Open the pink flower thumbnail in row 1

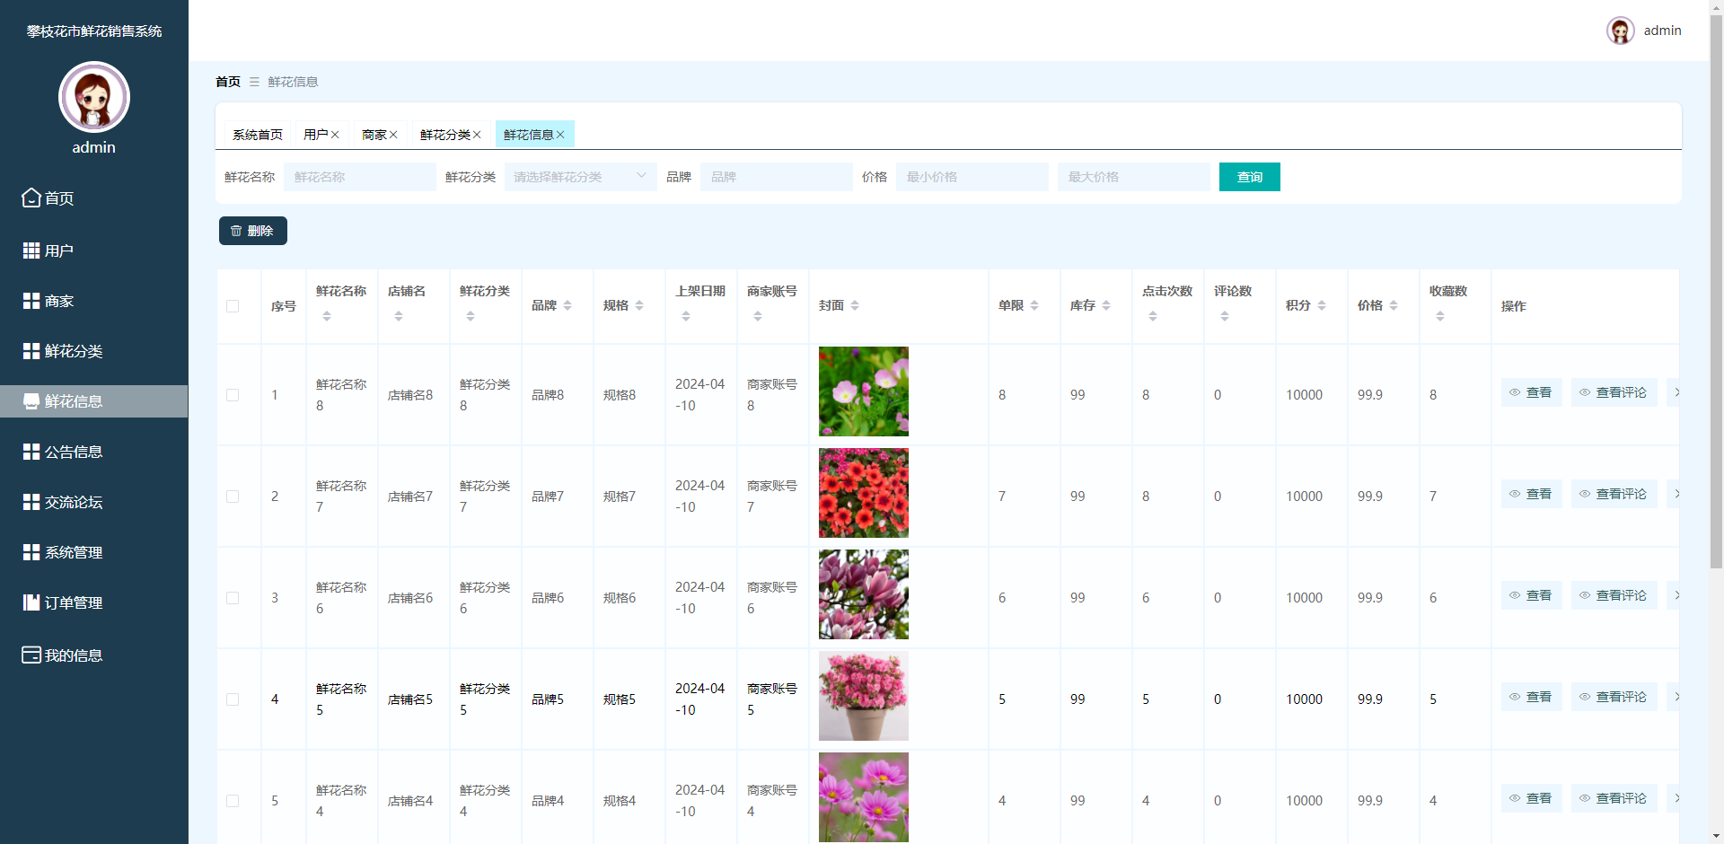pyautogui.click(x=864, y=391)
